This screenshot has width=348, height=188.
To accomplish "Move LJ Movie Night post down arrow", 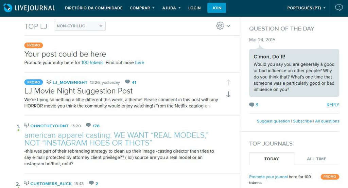I will point(228,95).
